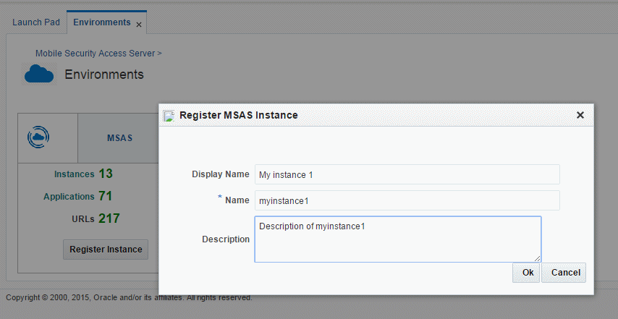Image resolution: width=618 pixels, height=319 pixels.
Task: Click the Register Instance button
Action: 106,250
